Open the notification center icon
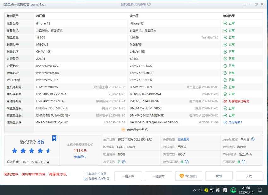The height and width of the screenshot is (195, 268). pyautogui.click(x=260, y=190)
